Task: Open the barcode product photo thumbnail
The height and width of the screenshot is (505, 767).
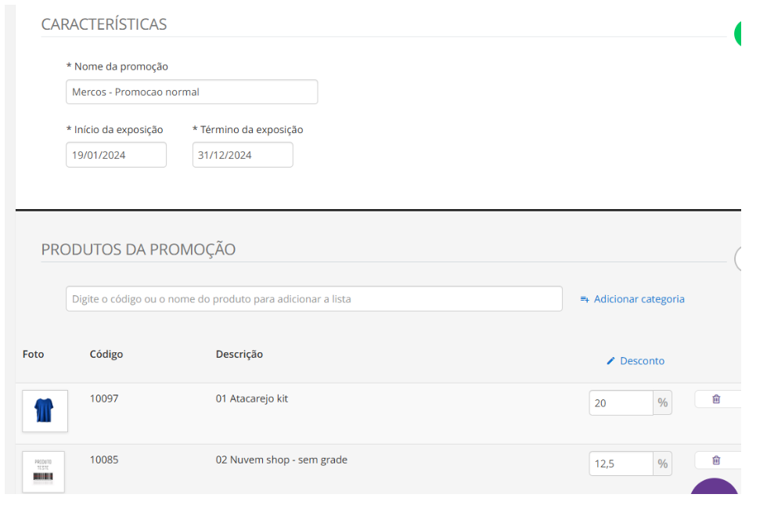Action: coord(44,471)
